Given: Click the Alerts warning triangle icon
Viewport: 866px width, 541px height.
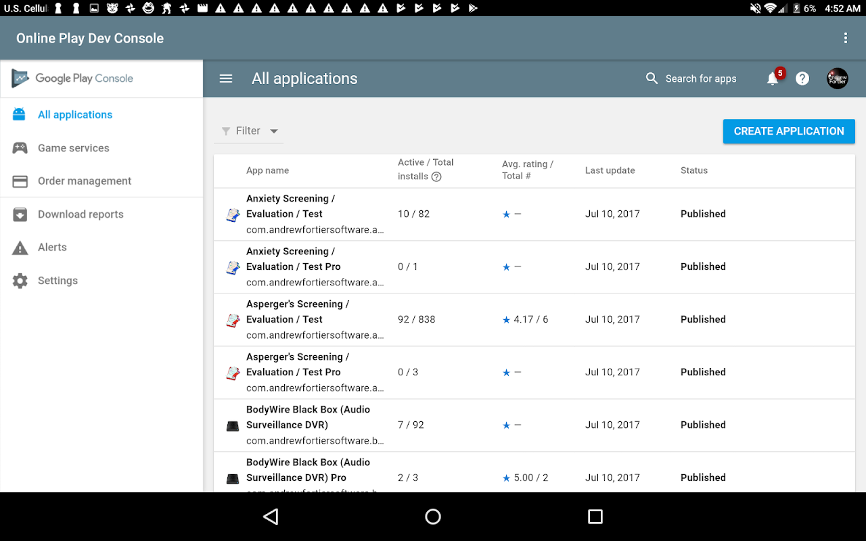Looking at the screenshot, I should tap(20, 248).
